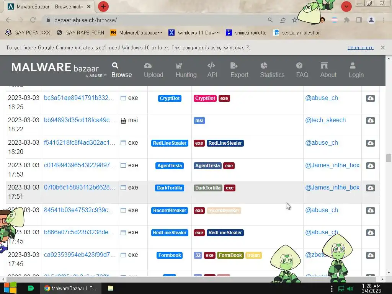Screen dimensions: 392x294
Task: Open the Upload page
Action: coord(154,70)
